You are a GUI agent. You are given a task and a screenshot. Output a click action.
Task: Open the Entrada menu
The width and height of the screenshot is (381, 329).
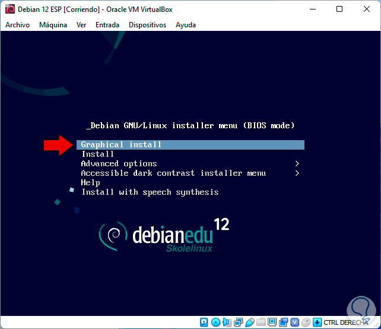click(107, 25)
